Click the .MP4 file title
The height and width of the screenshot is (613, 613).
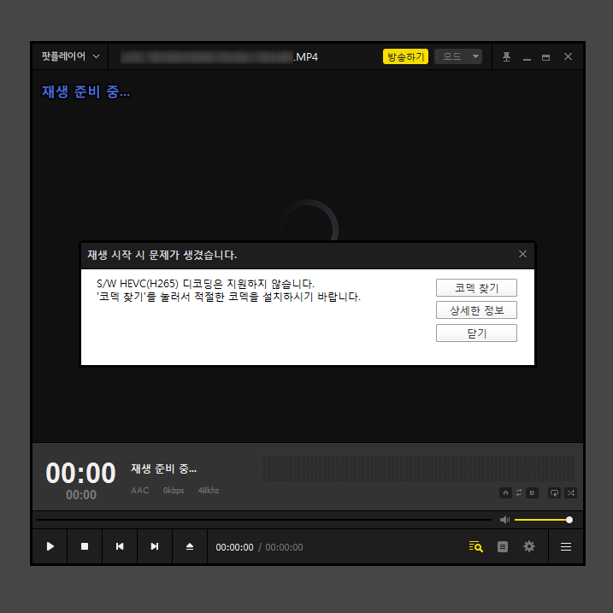pos(306,57)
